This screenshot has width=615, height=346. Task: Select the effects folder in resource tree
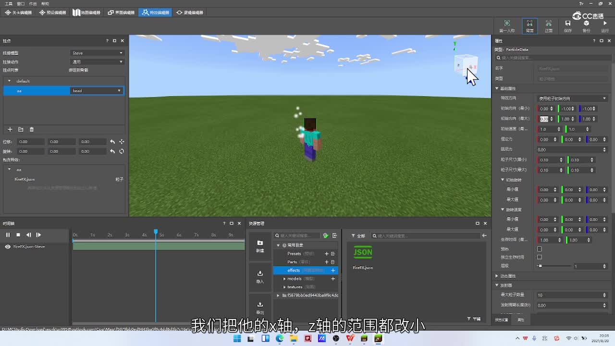click(x=306, y=271)
